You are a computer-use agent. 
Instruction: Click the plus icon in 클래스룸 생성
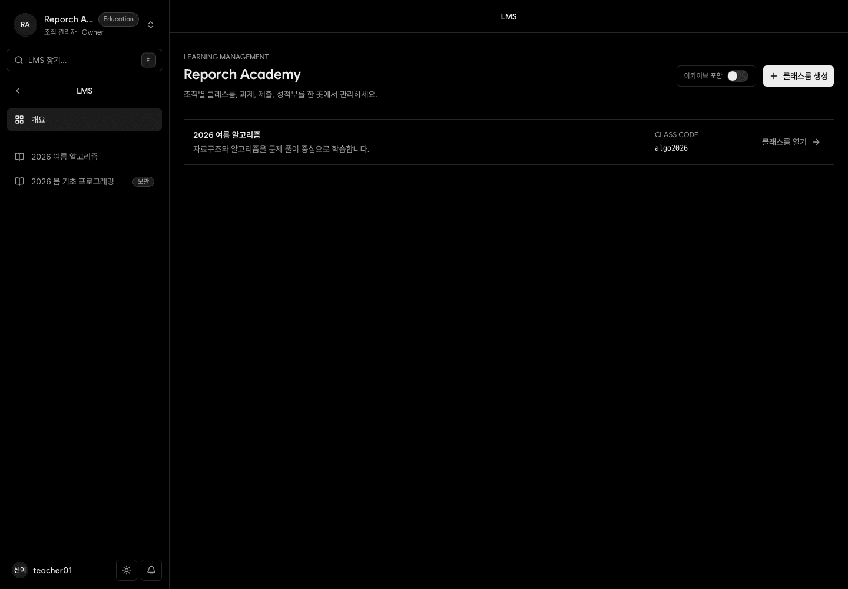[x=774, y=76]
